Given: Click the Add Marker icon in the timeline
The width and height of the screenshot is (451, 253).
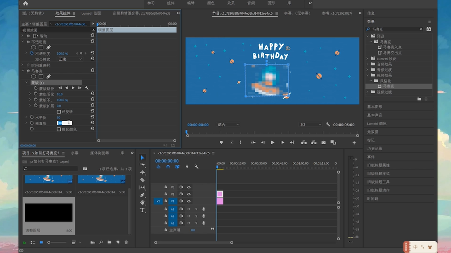Looking at the screenshot, I should tap(187, 167).
